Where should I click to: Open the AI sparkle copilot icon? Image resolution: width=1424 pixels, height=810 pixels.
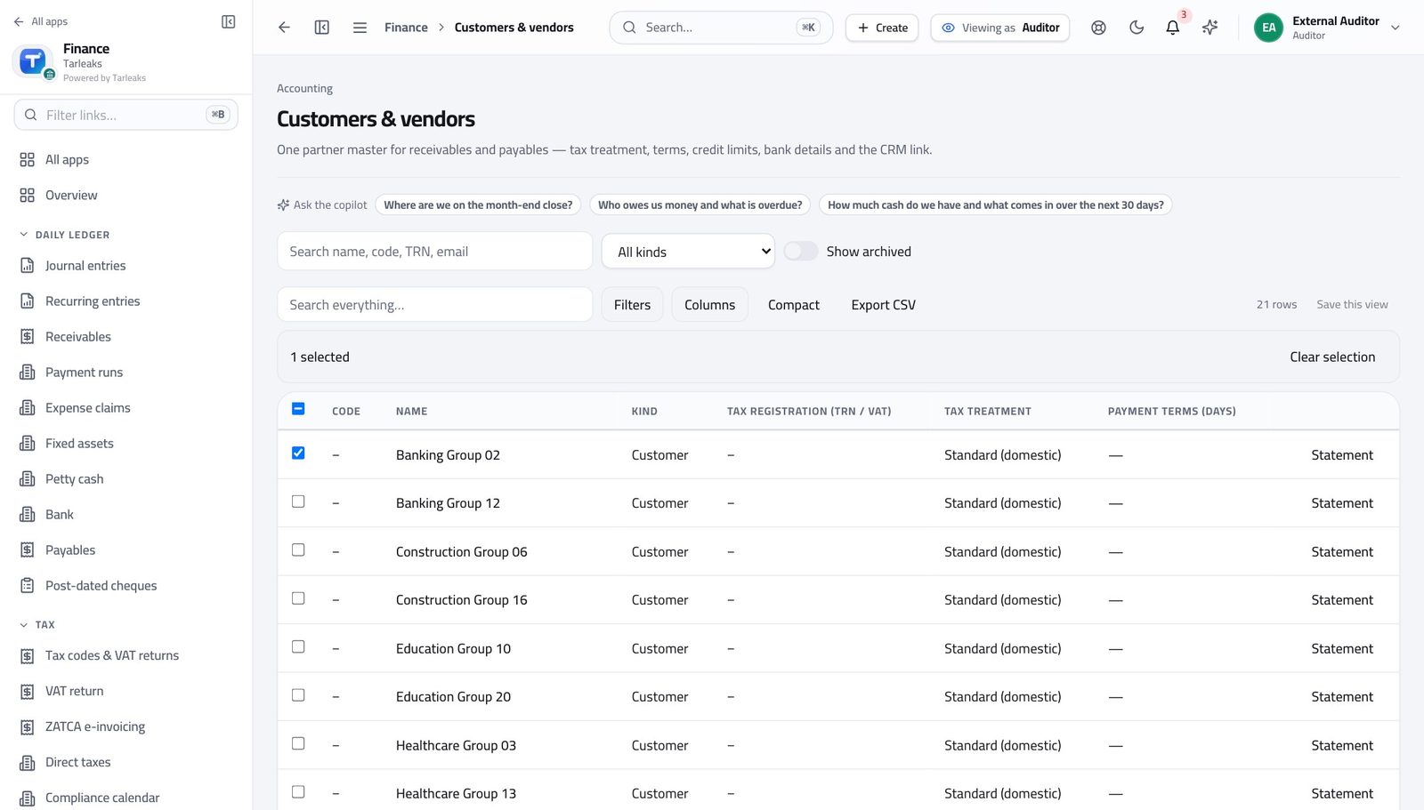(x=1210, y=28)
